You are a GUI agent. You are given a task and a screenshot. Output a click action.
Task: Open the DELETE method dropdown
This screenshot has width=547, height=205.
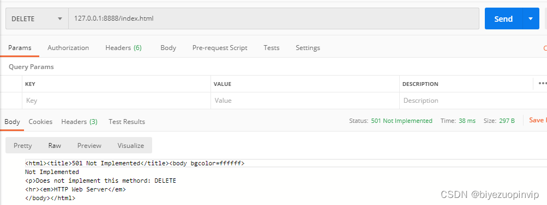(37, 18)
